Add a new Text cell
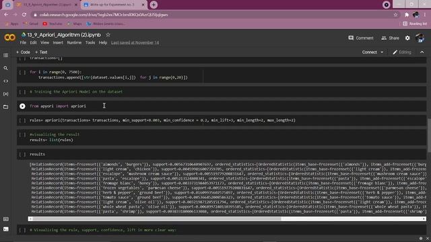This screenshot has width=431, height=242. 41,52
